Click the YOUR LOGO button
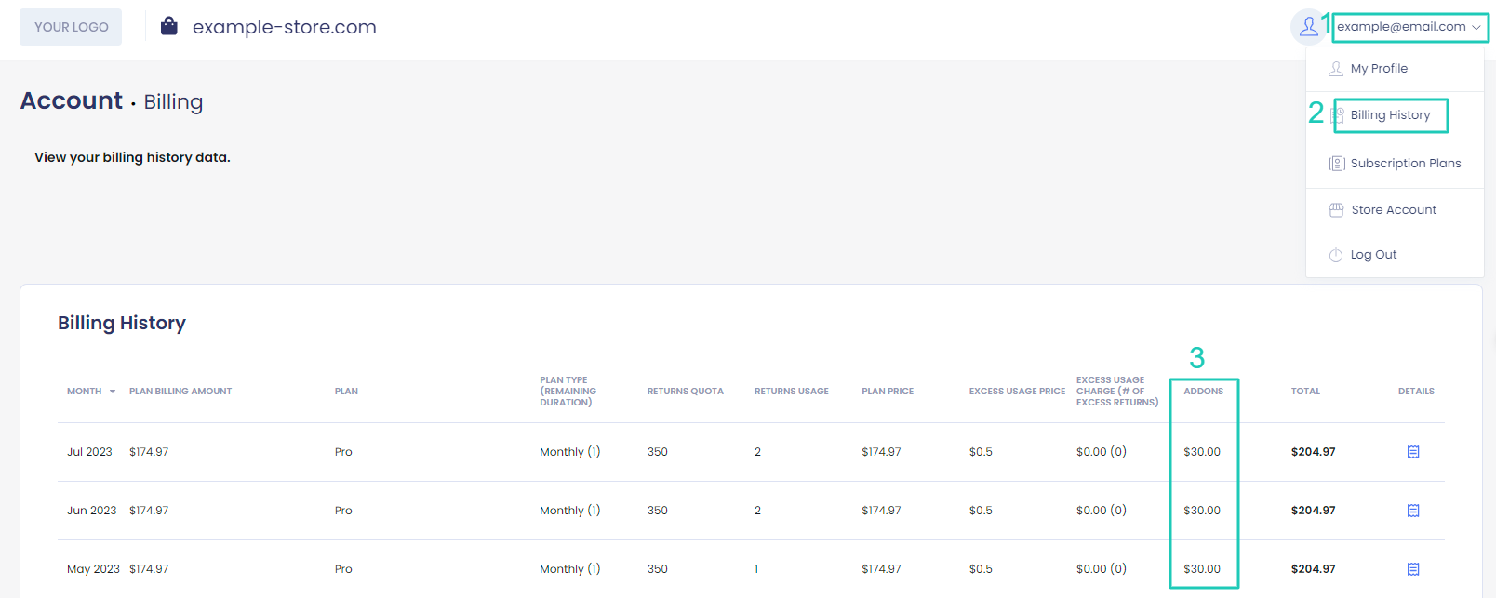The width and height of the screenshot is (1496, 598). click(x=71, y=27)
